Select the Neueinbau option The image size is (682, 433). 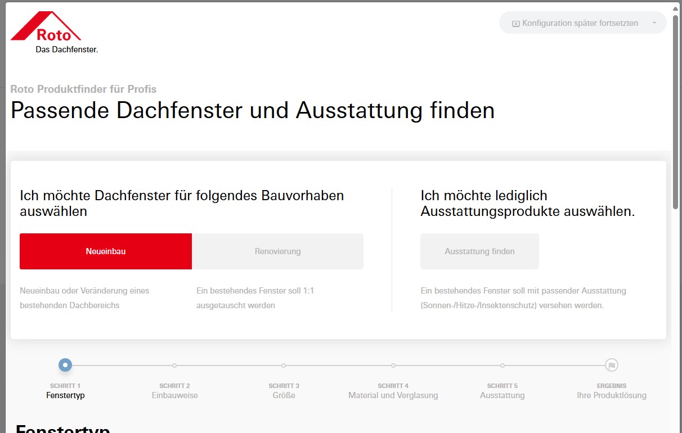[106, 251]
